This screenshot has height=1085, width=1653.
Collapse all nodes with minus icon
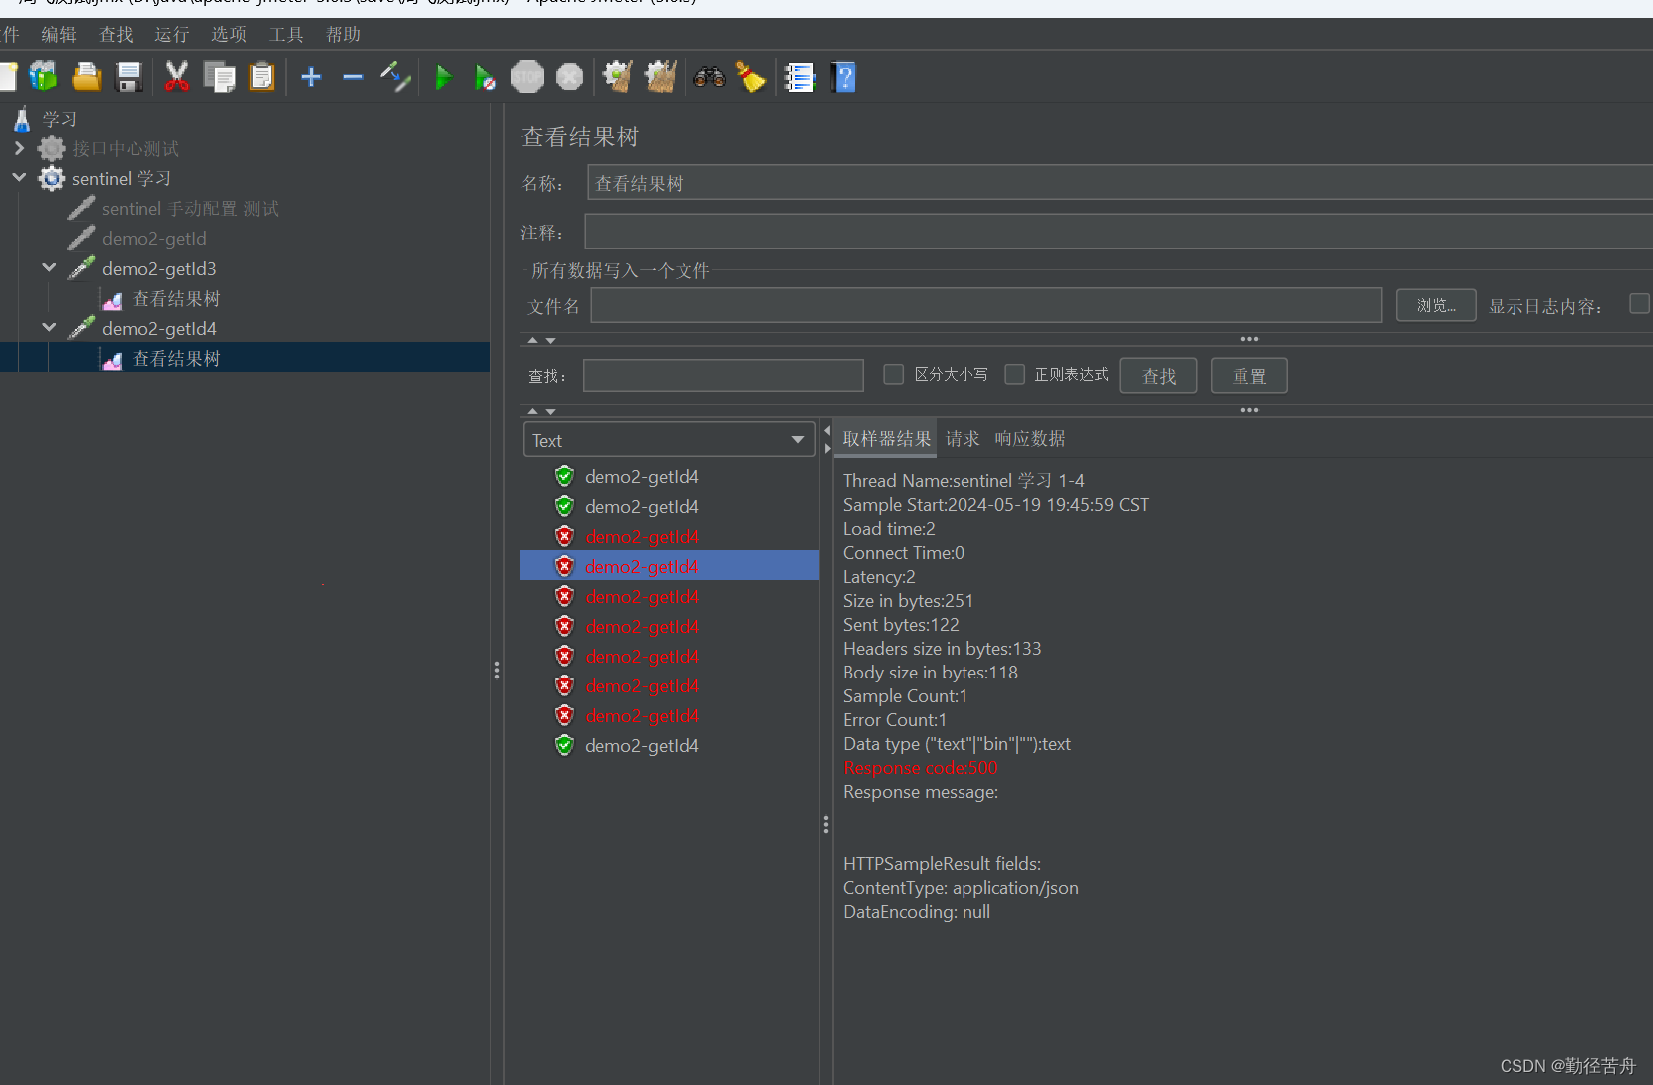click(x=353, y=77)
